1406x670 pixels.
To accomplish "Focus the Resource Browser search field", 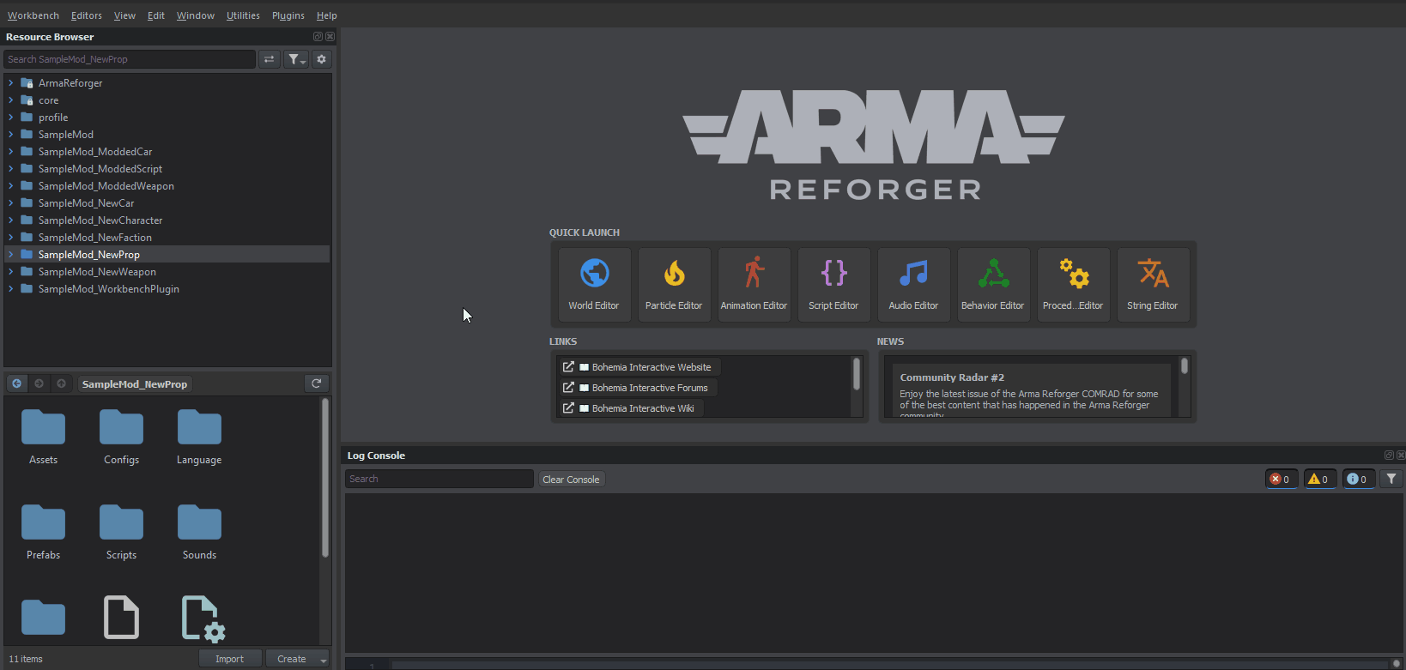I will point(130,59).
